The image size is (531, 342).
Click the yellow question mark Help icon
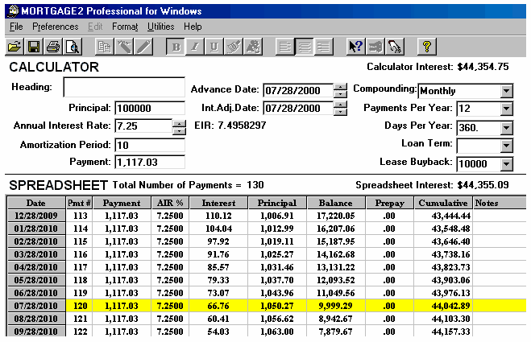tap(427, 47)
